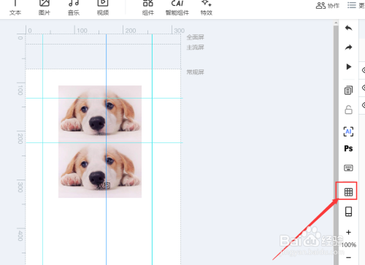Click the AI recognition icon

348,131
